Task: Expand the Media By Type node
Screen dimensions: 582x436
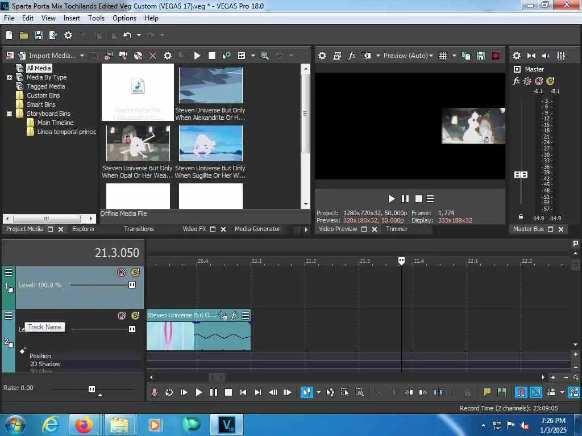Action: [9, 77]
